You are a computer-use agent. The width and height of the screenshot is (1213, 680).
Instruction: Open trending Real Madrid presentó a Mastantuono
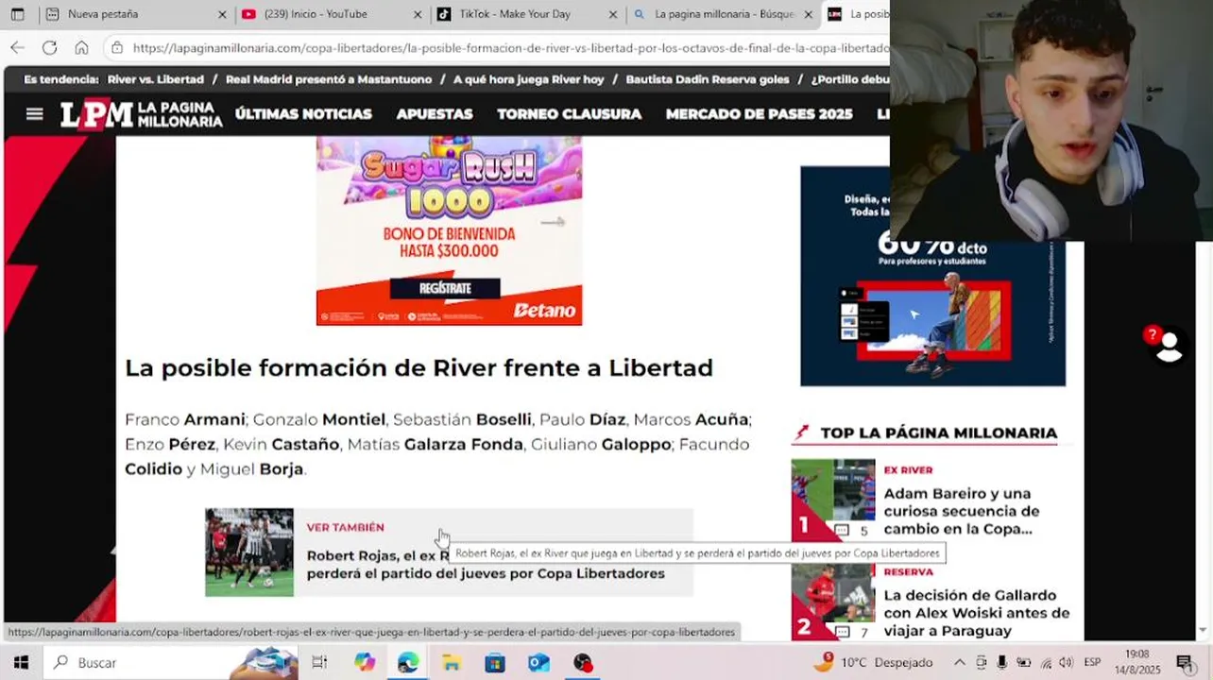click(x=329, y=79)
